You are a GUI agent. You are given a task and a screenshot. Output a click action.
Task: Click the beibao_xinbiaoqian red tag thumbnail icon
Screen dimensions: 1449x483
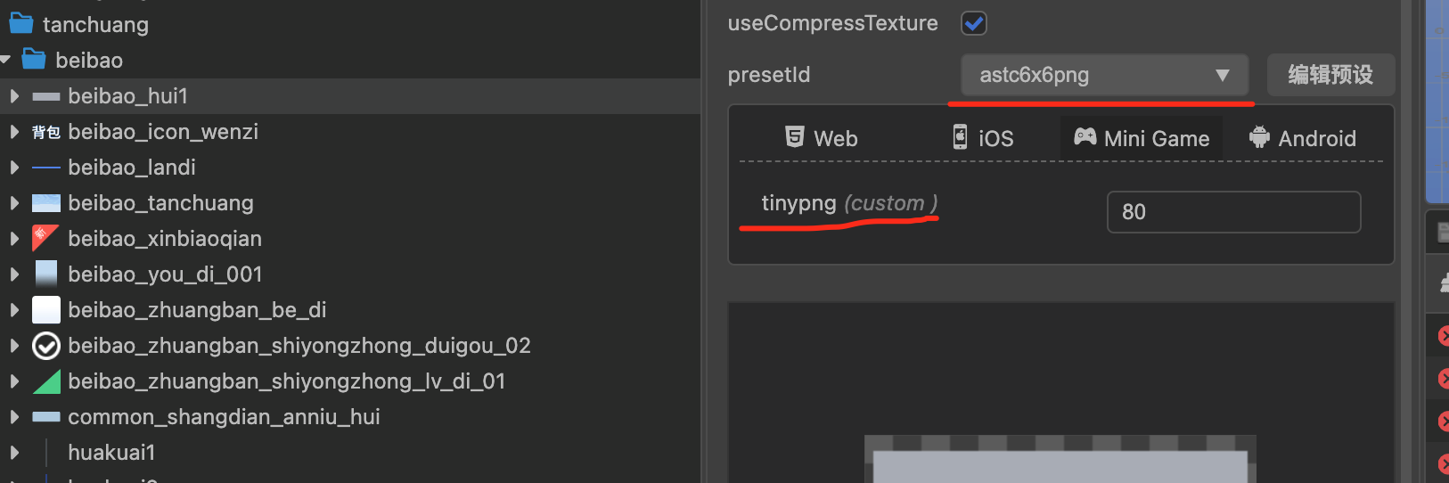[45, 238]
